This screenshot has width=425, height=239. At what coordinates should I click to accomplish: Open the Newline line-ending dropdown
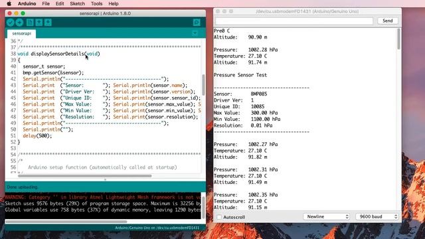coord(327,216)
